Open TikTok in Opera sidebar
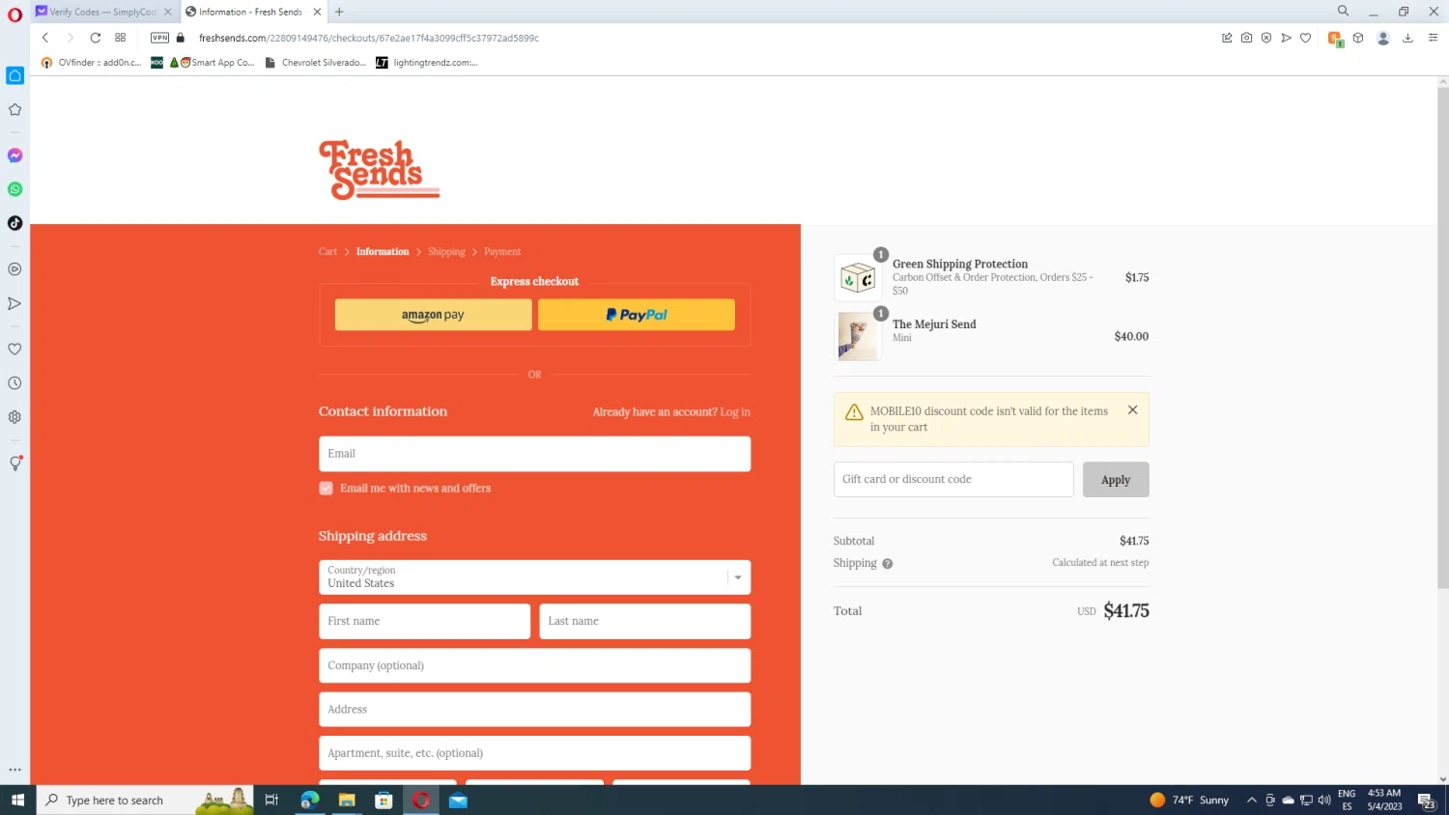Screen dimensions: 1449x815 (x=14, y=223)
